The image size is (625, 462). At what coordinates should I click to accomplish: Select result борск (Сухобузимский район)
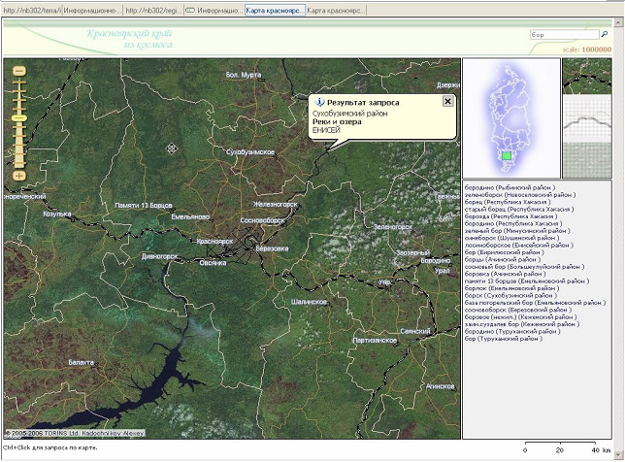pos(511,295)
